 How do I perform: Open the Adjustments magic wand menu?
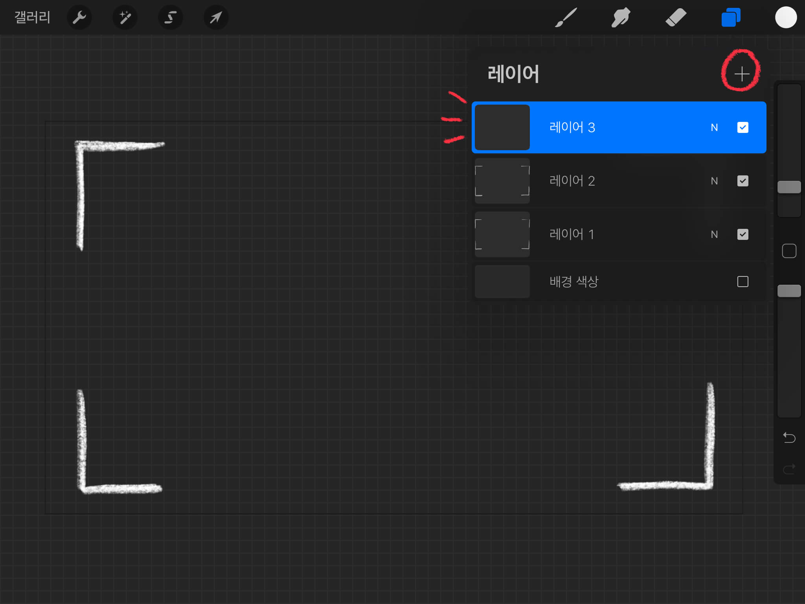click(x=125, y=17)
